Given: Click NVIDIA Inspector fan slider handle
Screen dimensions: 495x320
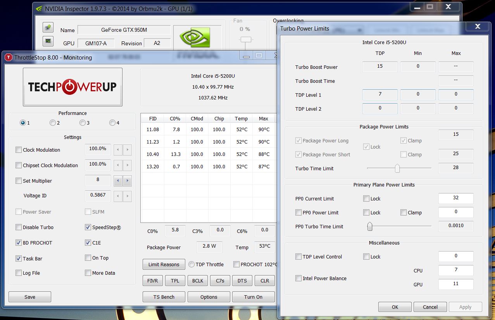Looking at the screenshot, I should coord(246,39).
